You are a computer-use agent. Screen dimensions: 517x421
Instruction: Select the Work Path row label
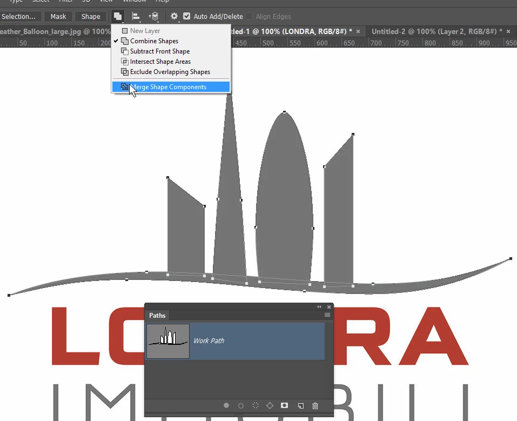[209, 341]
